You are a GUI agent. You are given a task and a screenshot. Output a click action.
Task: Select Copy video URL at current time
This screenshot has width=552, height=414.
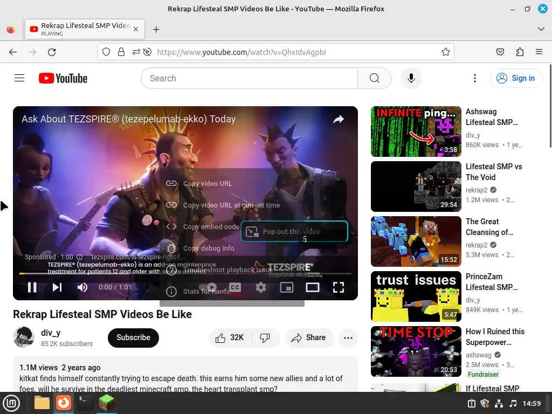pos(231,205)
